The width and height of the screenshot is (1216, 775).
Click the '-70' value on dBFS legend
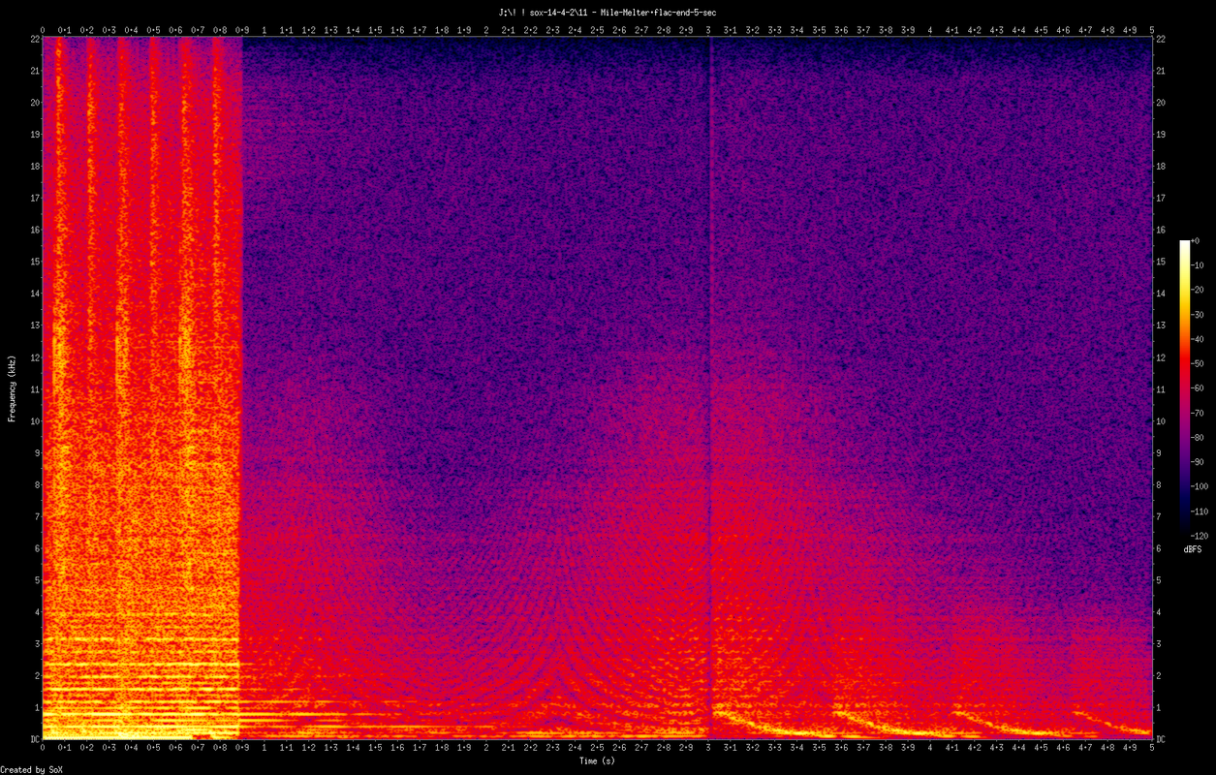(x=1199, y=413)
